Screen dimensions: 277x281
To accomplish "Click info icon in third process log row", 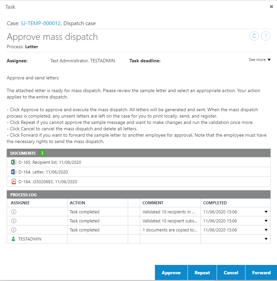I will [14, 230].
